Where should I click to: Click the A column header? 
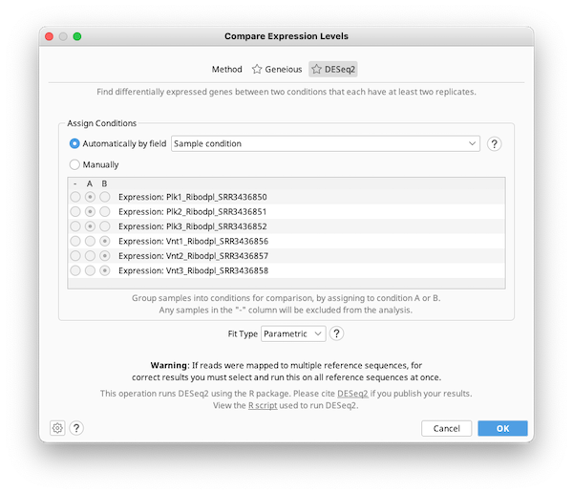click(x=90, y=183)
